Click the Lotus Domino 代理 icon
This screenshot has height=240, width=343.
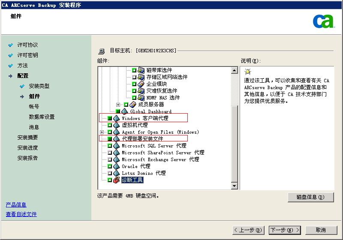[x=116, y=173]
